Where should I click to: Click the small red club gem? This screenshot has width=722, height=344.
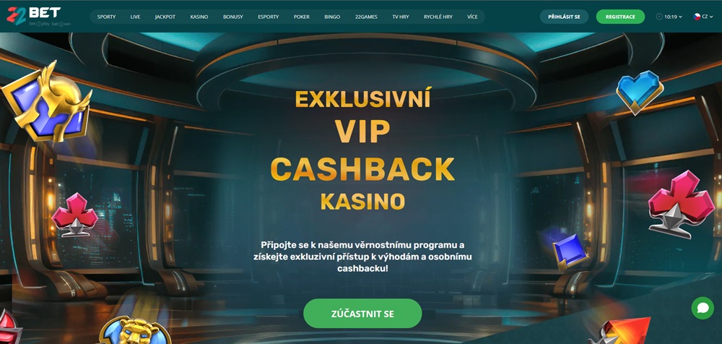[x=74, y=215]
